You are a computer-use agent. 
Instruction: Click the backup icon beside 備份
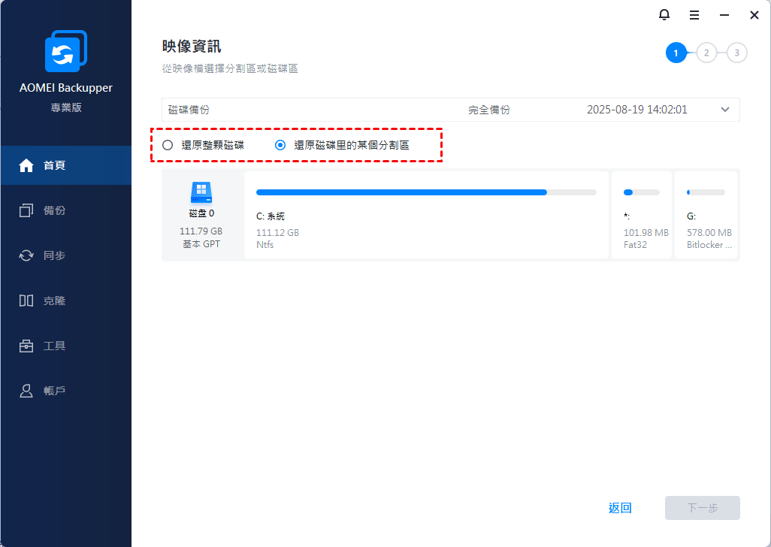(26, 211)
